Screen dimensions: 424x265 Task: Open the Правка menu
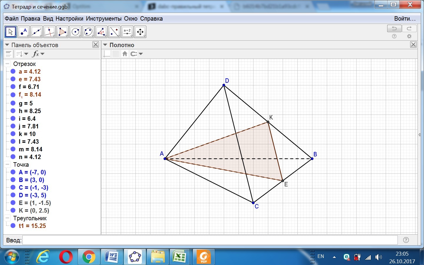coord(31,19)
